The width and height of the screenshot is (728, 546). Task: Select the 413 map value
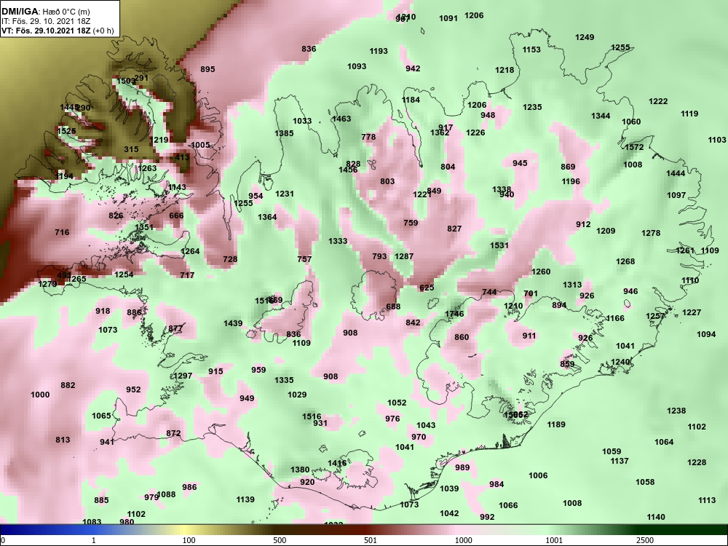tap(182, 157)
